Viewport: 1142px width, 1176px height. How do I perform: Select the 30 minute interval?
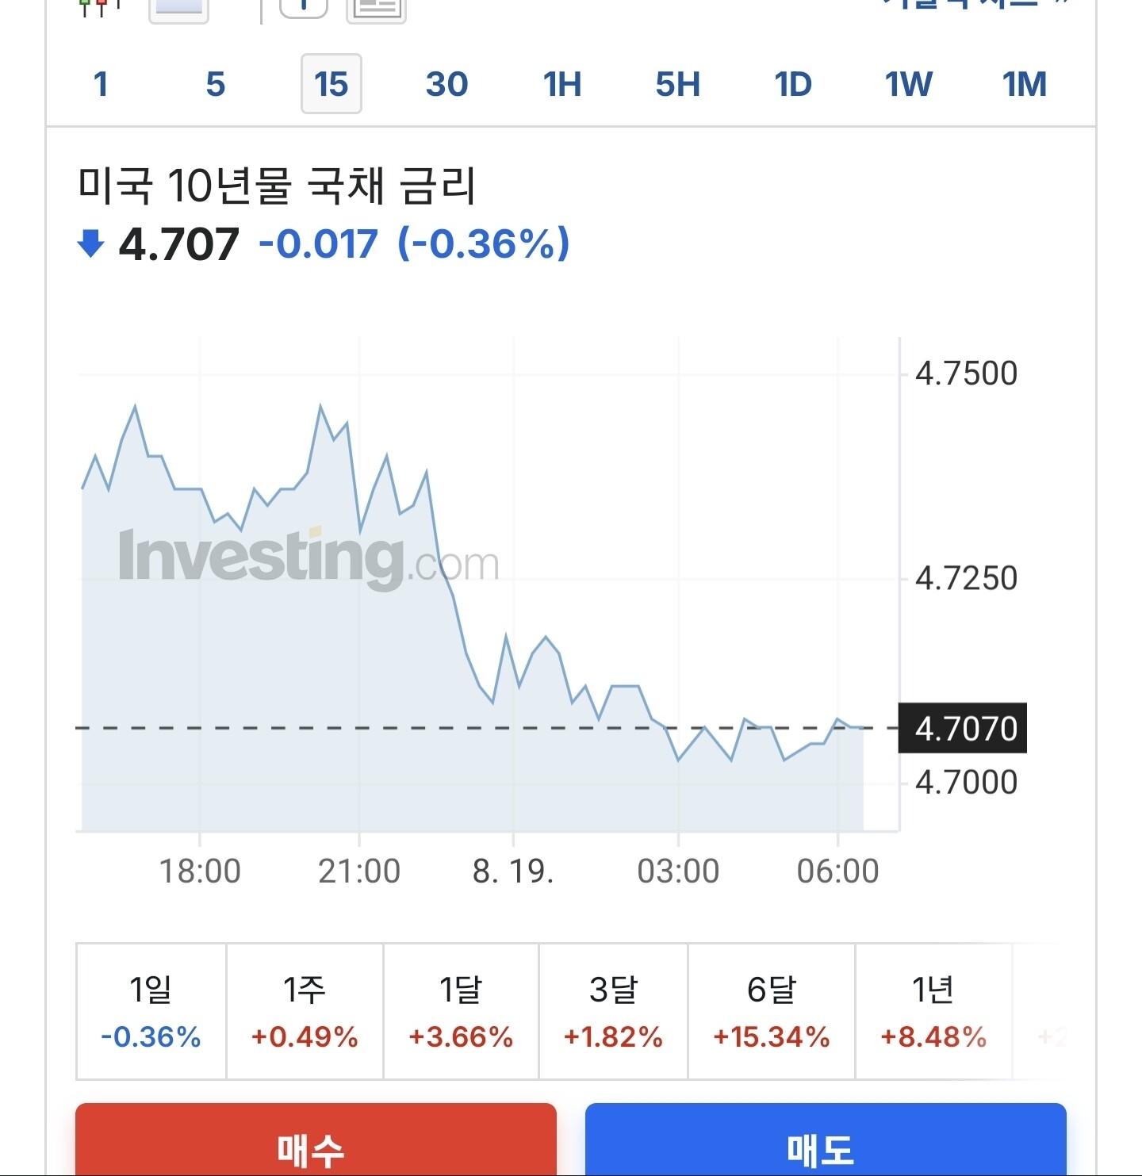pyautogui.click(x=447, y=84)
